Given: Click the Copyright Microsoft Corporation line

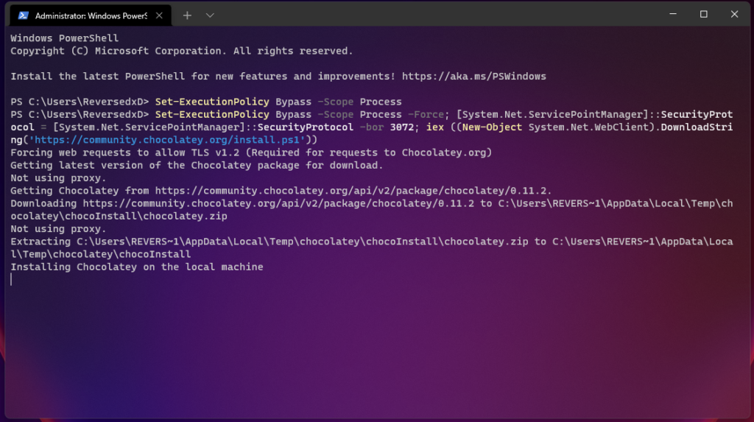Looking at the screenshot, I should [x=181, y=51].
